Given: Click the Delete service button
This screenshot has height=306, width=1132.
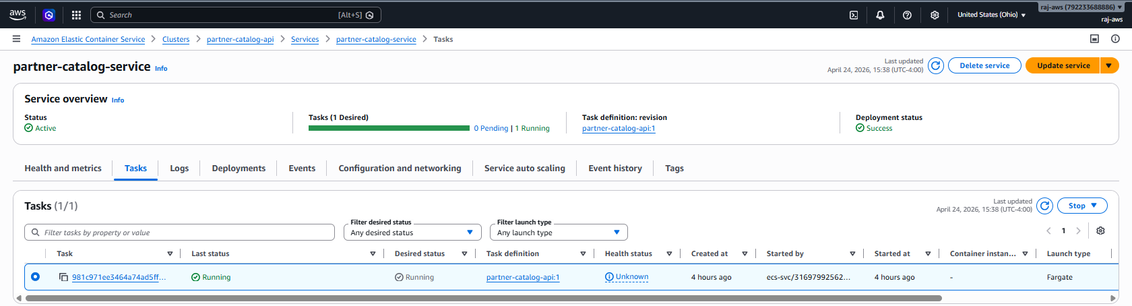Looking at the screenshot, I should tap(984, 65).
